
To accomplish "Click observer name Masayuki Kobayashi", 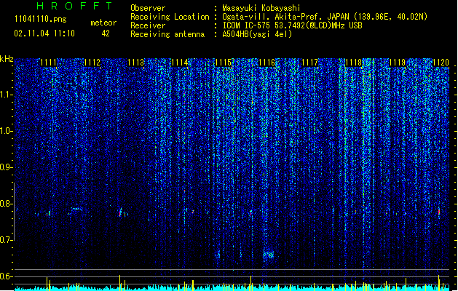I will (261, 8).
